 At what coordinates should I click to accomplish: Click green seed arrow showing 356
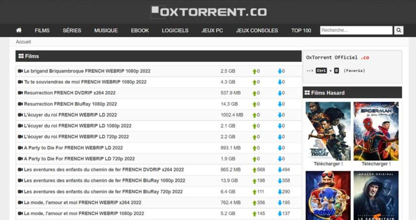[254, 203]
